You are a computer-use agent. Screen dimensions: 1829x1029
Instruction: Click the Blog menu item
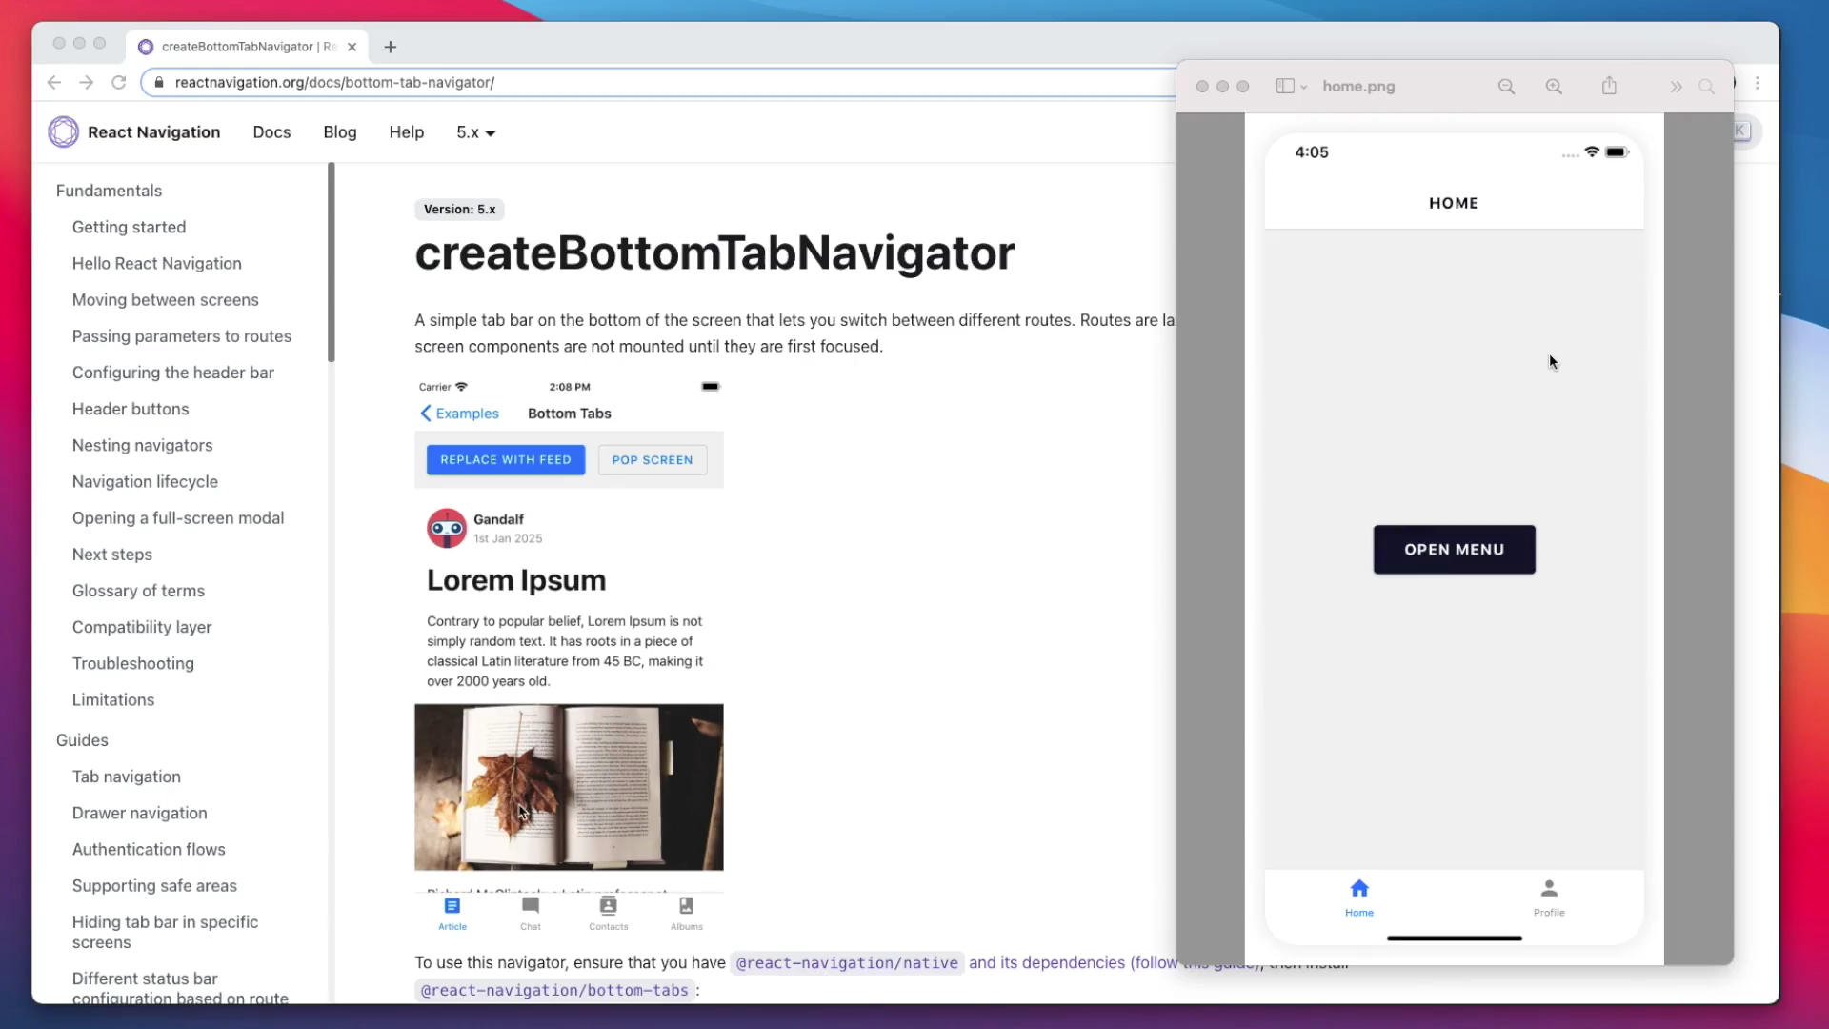tap(339, 131)
